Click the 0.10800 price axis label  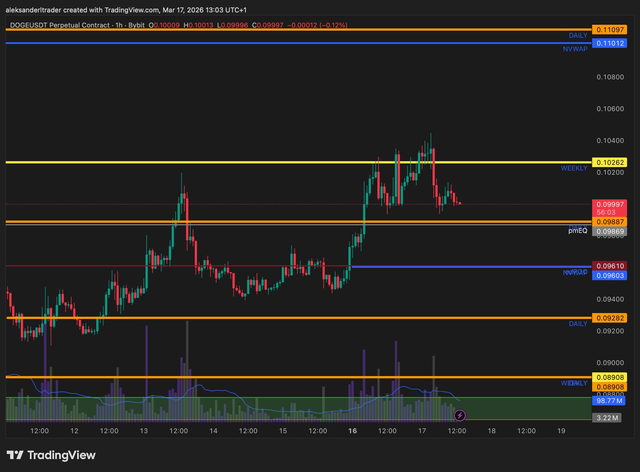pos(610,77)
